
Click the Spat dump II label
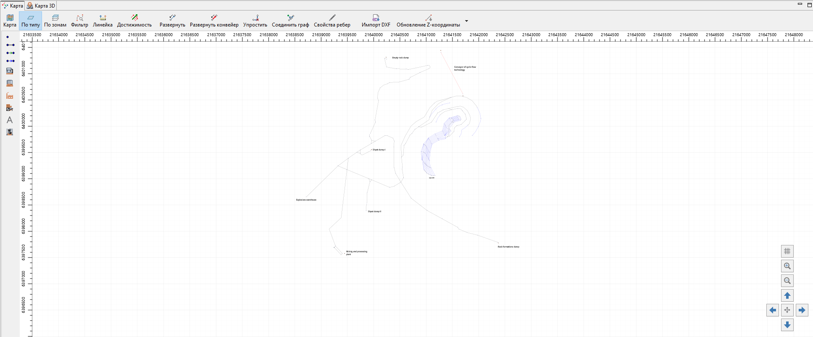click(x=374, y=211)
